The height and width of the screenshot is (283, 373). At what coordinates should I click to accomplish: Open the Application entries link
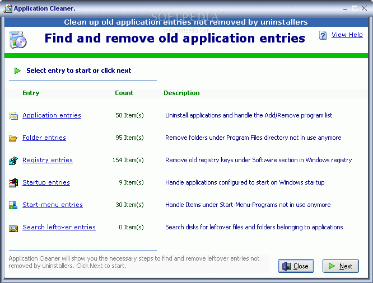(52, 115)
